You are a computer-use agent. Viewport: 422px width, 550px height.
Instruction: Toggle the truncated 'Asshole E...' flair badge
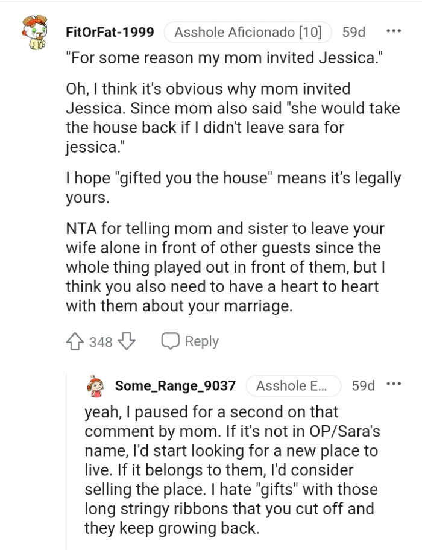[x=294, y=386]
